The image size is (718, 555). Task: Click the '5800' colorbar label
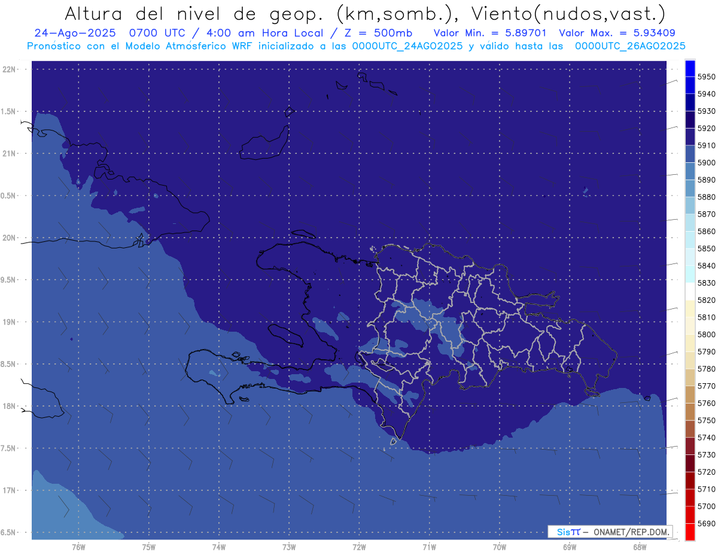click(x=707, y=335)
